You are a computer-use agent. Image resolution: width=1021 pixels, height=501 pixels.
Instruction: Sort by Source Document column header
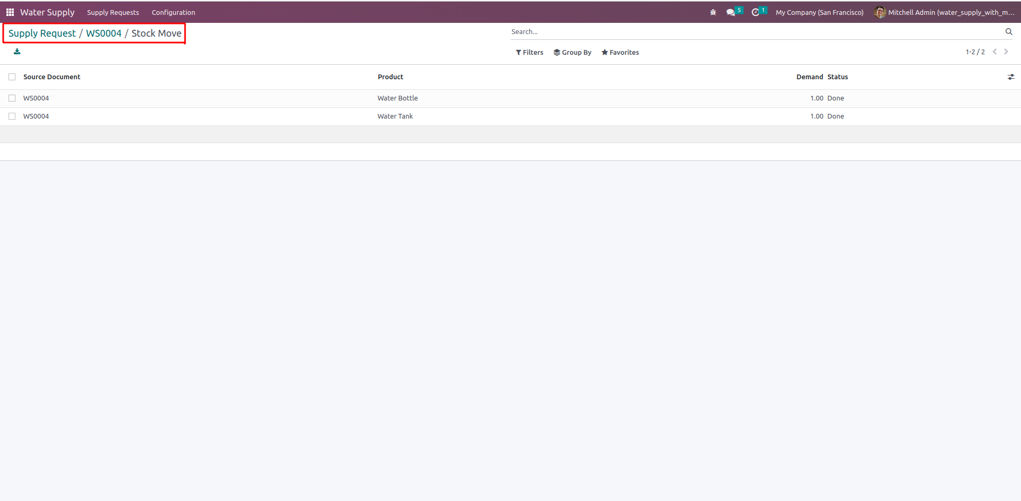pyautogui.click(x=52, y=77)
